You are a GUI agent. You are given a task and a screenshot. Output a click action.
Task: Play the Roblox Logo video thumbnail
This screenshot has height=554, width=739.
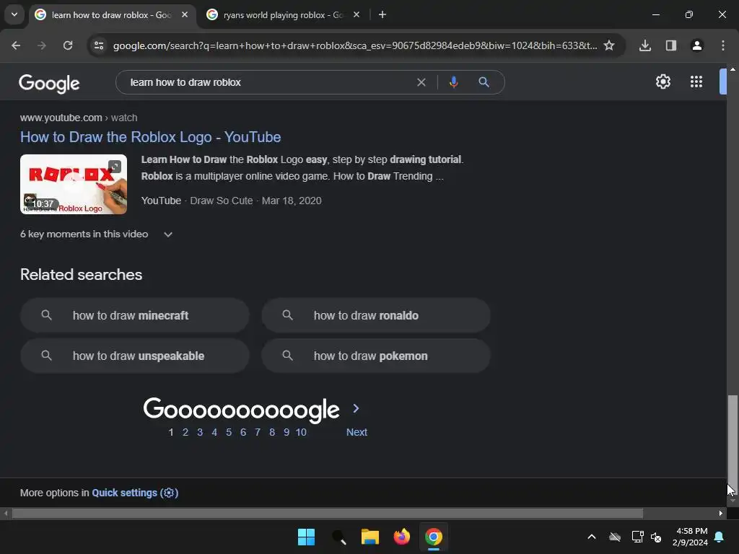(x=74, y=184)
